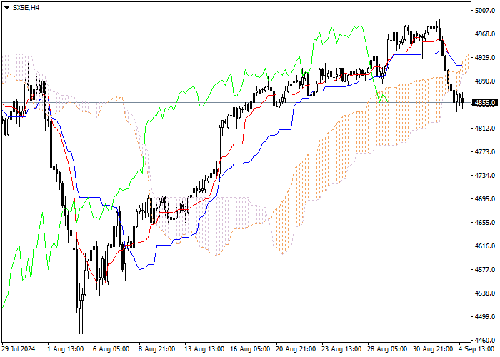Click the 4695.0 price axis label
The width and height of the screenshot is (500, 357).
(485, 199)
